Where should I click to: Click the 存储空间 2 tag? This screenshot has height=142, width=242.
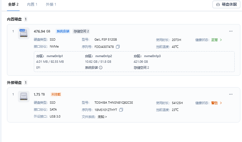click(81, 31)
